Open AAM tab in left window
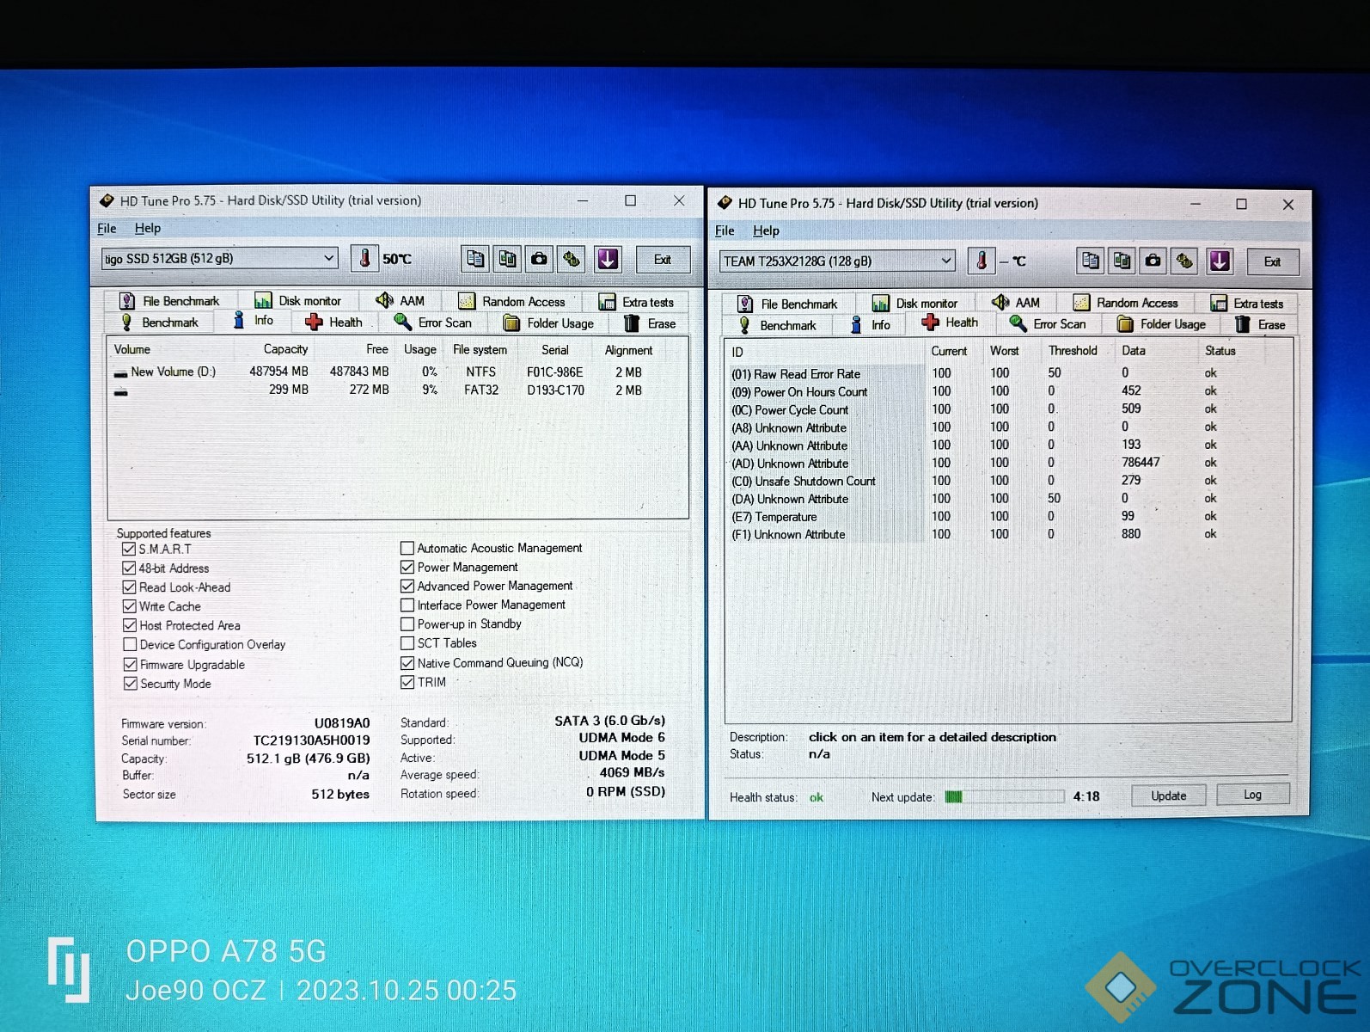 point(401,301)
